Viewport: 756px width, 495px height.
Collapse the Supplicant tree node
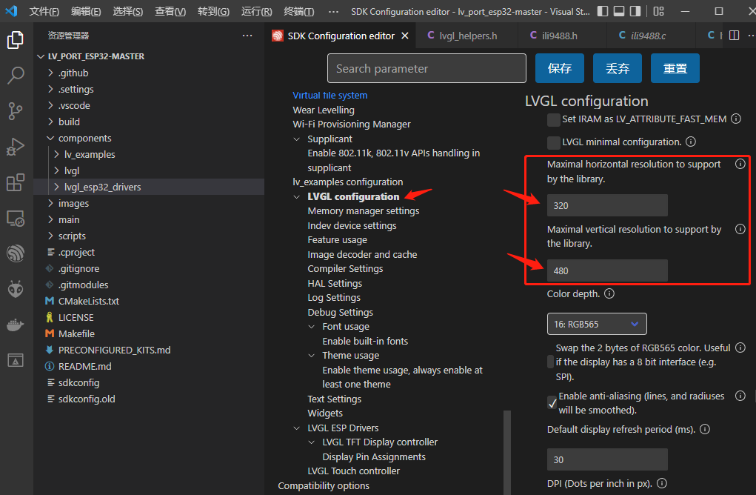click(296, 139)
